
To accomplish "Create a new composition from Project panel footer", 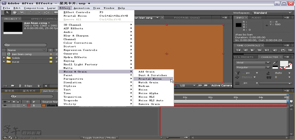I will (20, 86).
